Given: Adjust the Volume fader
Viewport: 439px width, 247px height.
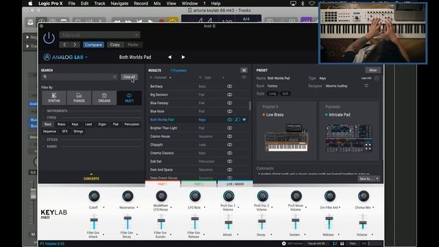Looking at the screenshot, I should 363,222.
